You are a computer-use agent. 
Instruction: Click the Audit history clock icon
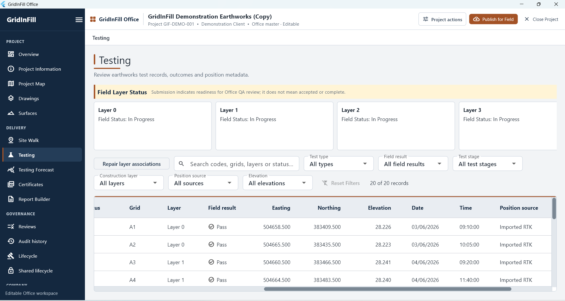(x=11, y=241)
